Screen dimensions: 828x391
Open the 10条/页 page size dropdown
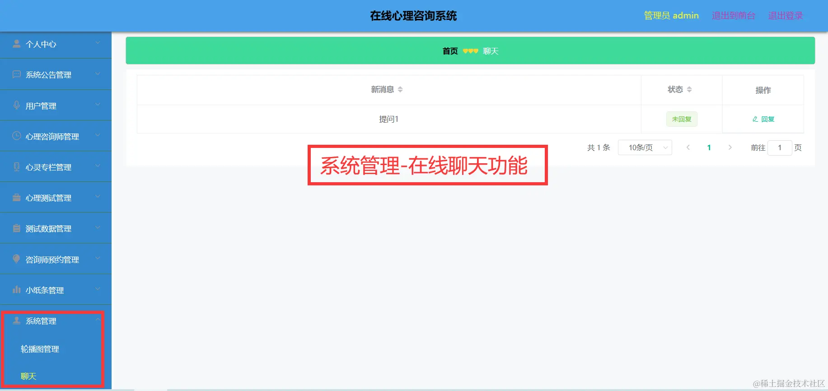coord(645,147)
